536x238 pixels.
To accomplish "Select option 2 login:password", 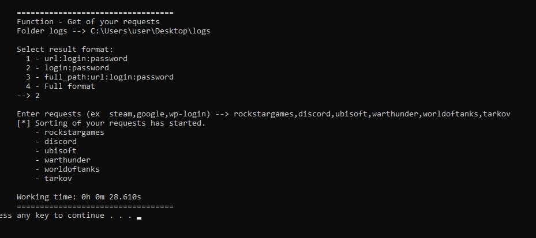I will pos(68,68).
